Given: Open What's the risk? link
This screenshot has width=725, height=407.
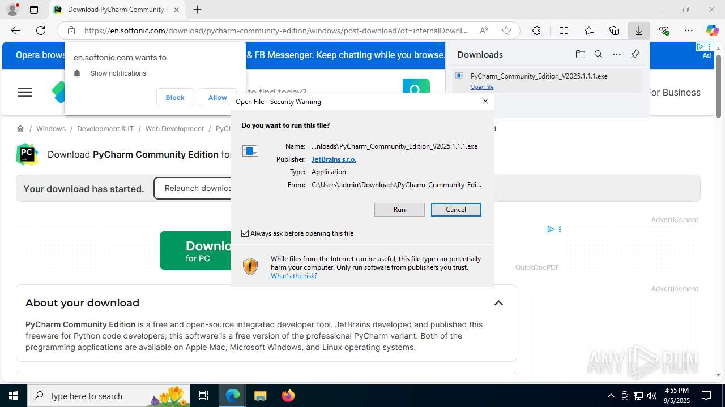Looking at the screenshot, I should click(294, 276).
